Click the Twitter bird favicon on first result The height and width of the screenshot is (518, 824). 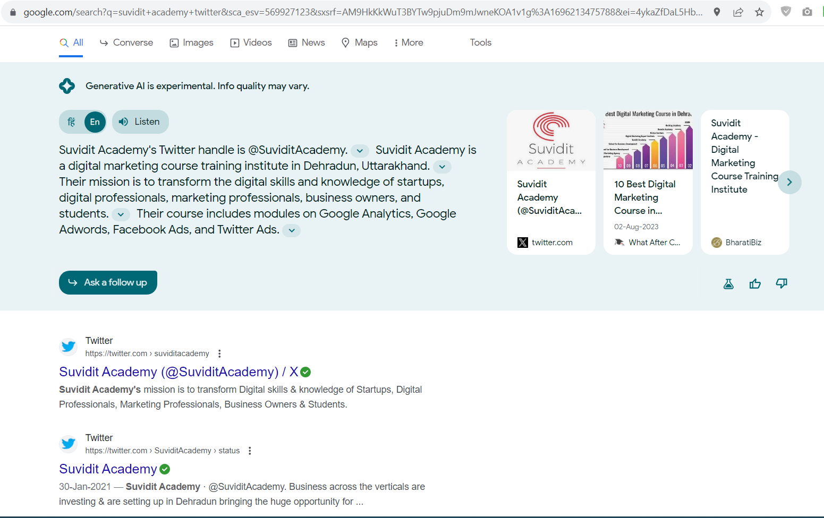coord(68,346)
